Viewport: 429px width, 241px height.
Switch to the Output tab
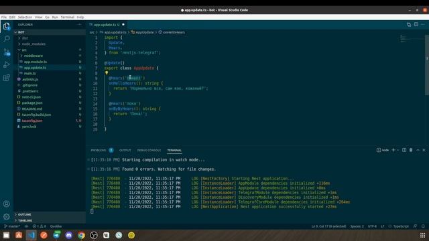tap(125, 150)
